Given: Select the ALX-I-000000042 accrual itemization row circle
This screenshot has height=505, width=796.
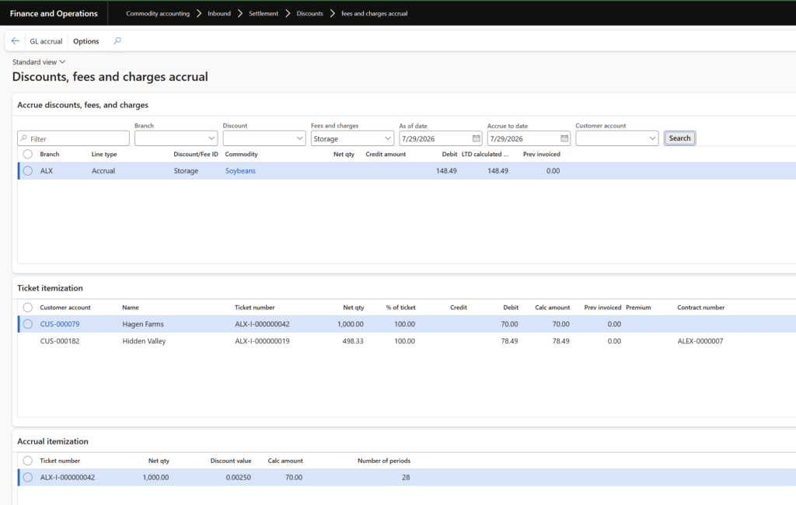Looking at the screenshot, I should pyautogui.click(x=27, y=477).
